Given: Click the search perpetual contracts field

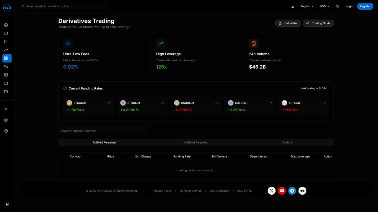Looking at the screenshot, I should coord(102,131).
